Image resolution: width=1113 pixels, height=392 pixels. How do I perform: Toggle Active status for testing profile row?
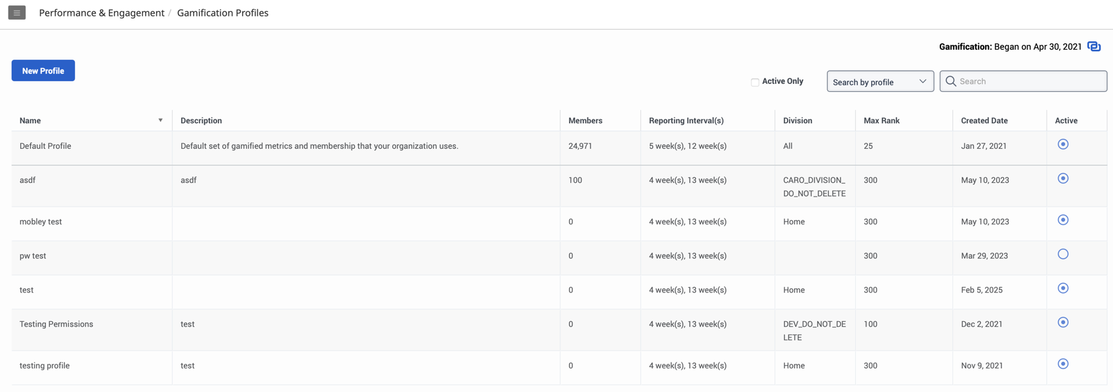pos(1062,364)
